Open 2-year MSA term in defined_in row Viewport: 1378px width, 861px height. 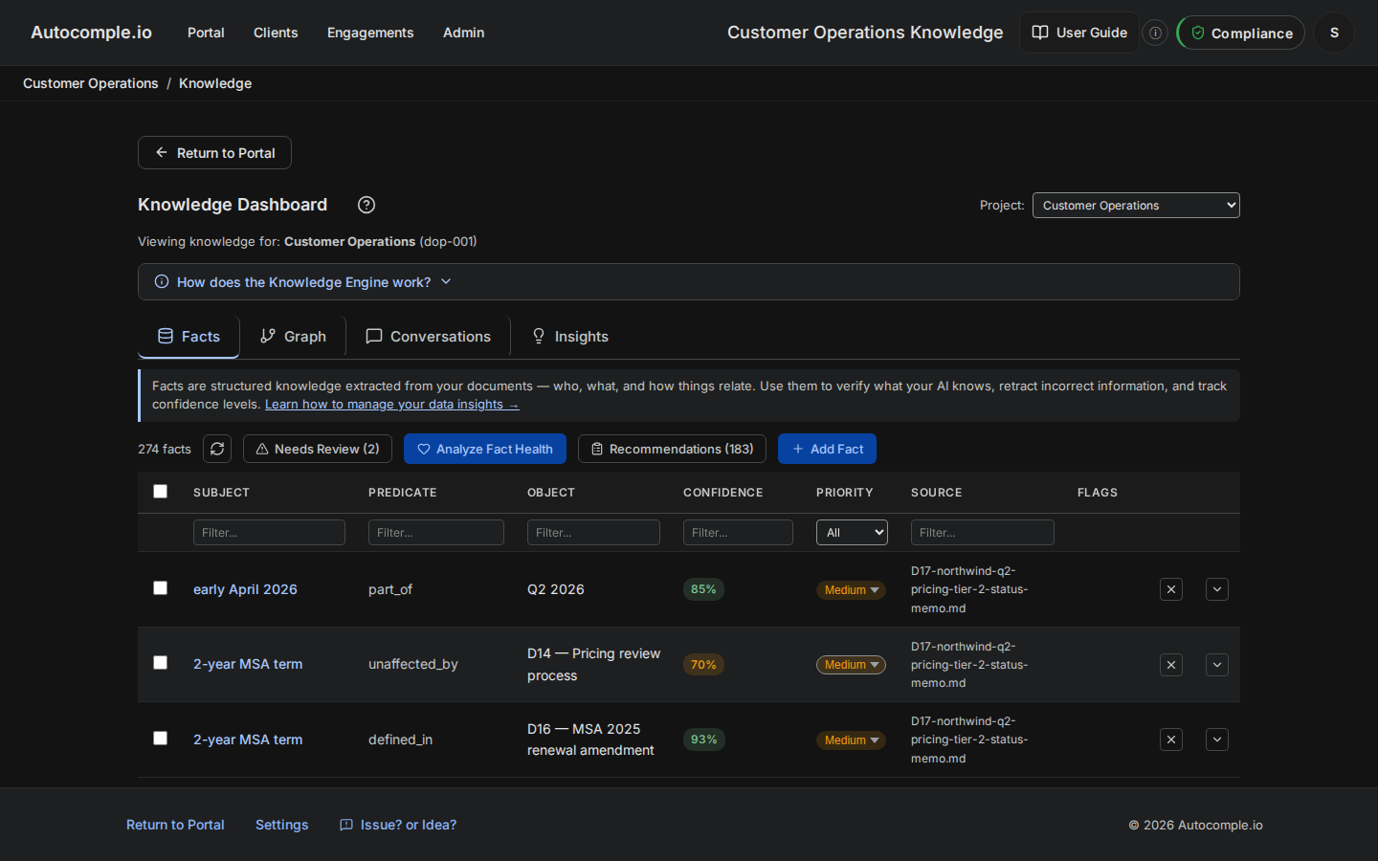click(248, 740)
